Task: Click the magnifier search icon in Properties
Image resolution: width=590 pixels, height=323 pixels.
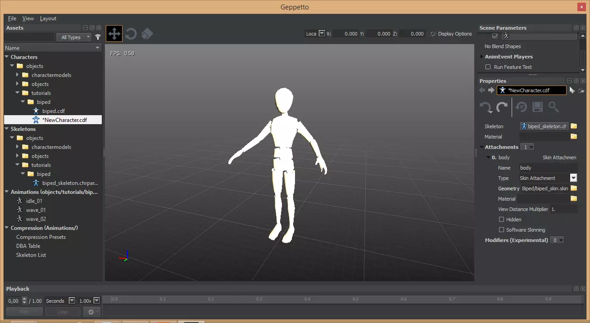Action: tap(554, 107)
